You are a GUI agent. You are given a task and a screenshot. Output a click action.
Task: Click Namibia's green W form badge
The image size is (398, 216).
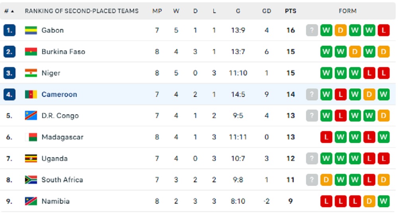(x=384, y=201)
